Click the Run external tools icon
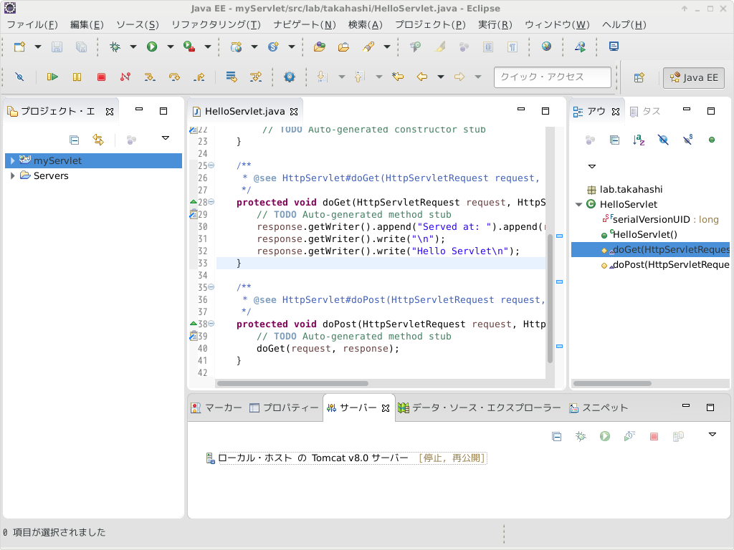 point(189,47)
